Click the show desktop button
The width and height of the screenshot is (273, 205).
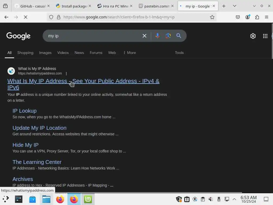tap(266, 199)
